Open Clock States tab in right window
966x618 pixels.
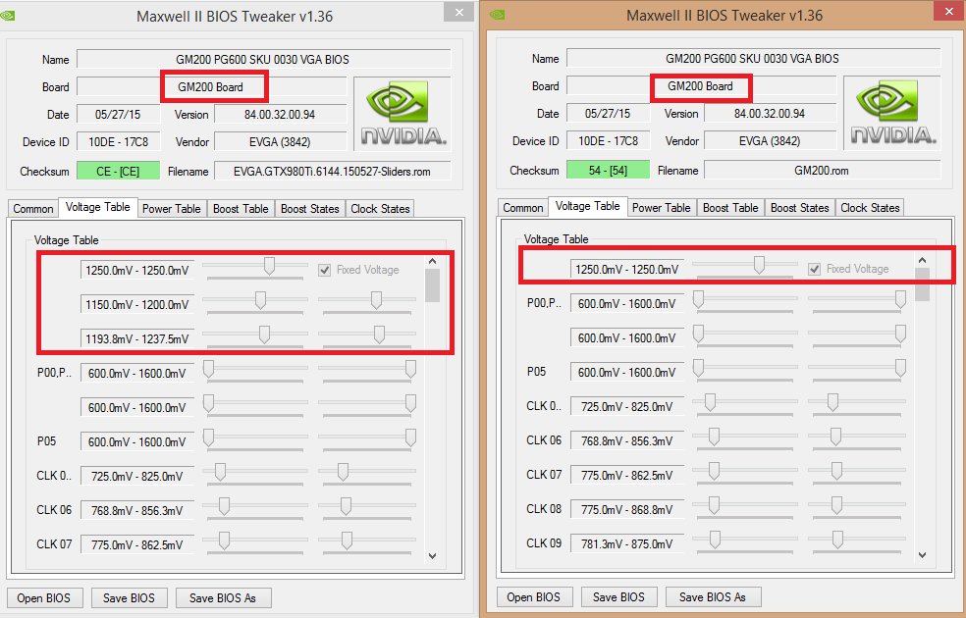pyautogui.click(x=870, y=208)
